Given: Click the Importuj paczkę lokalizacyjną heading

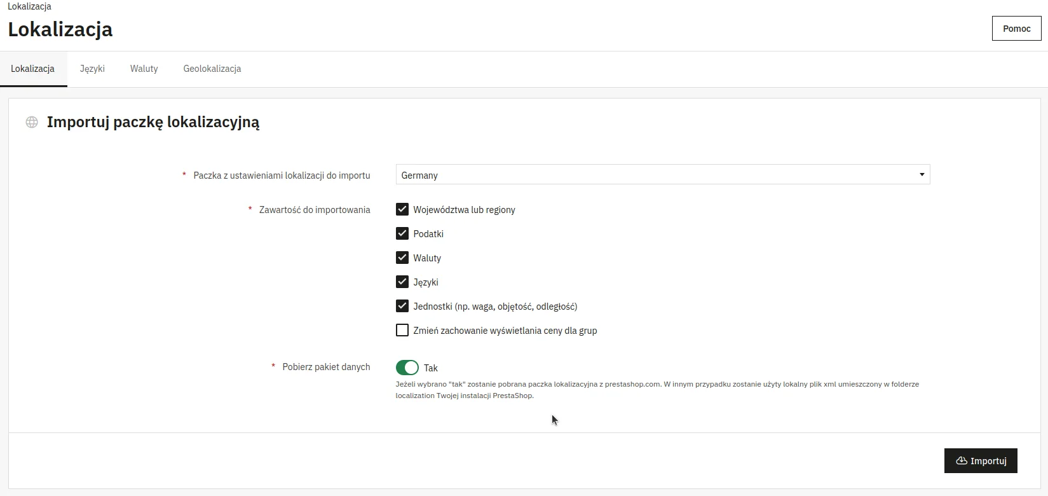Looking at the screenshot, I should [x=153, y=122].
